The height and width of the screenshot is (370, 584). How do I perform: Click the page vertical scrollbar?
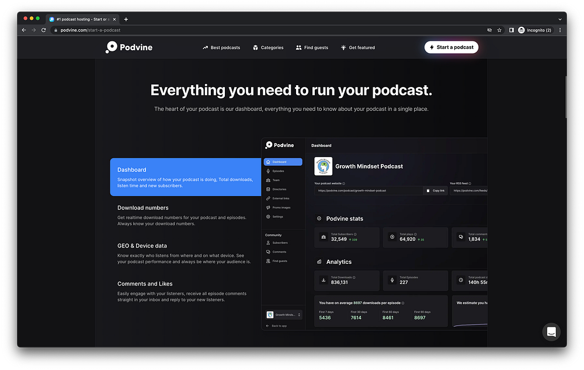566,97
